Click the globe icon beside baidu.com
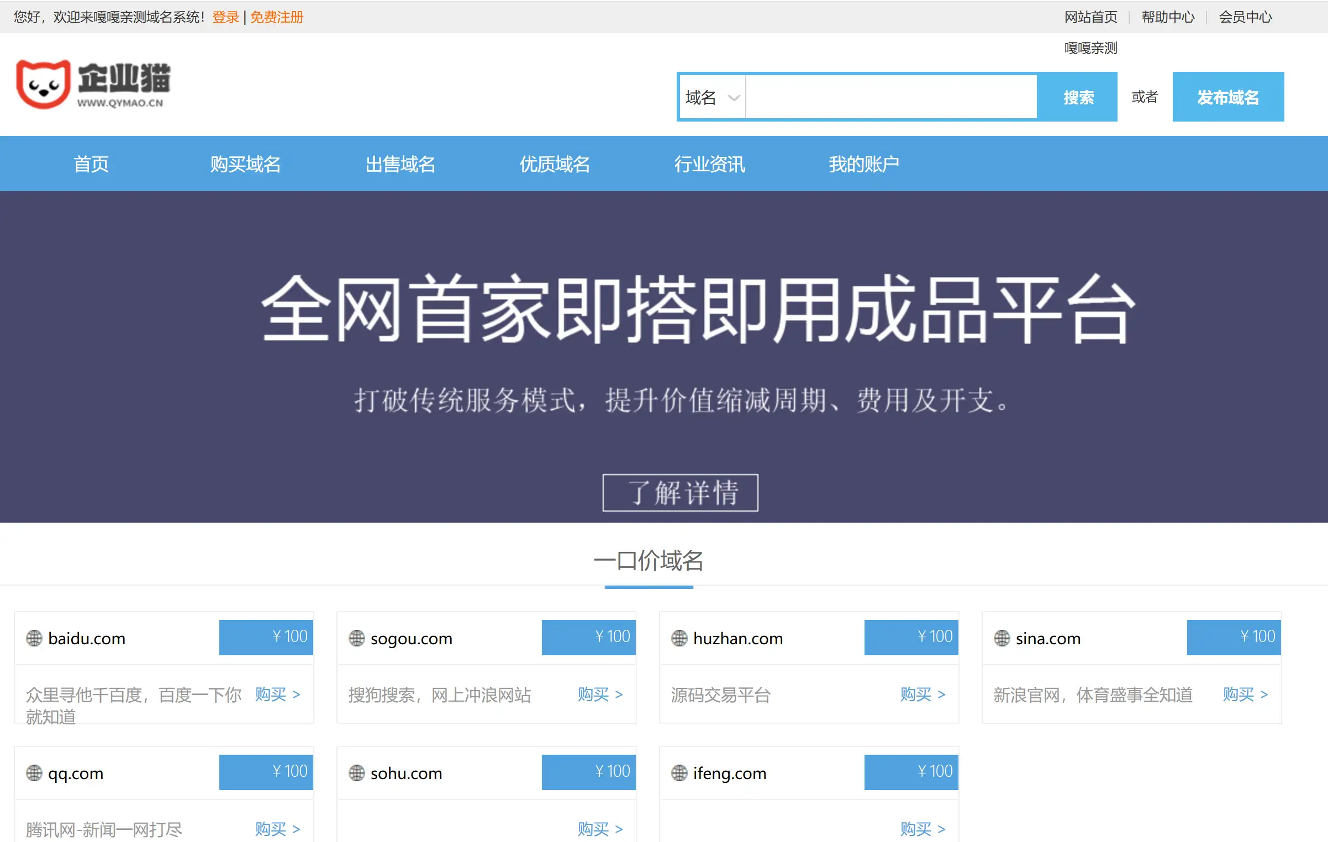The image size is (1328, 842). click(35, 639)
